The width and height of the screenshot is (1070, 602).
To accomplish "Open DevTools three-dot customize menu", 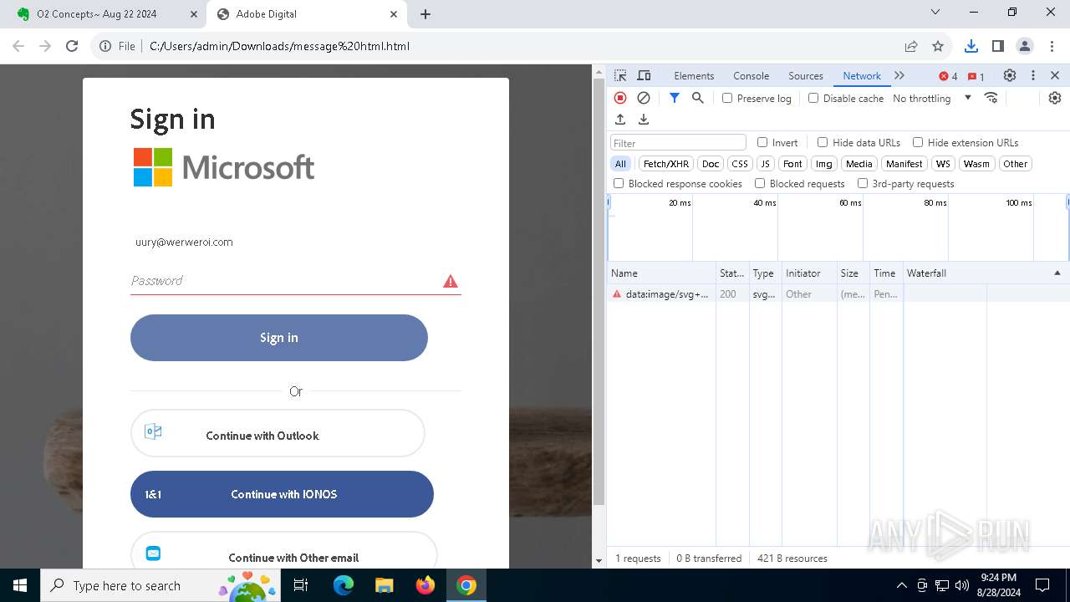I will 1033,75.
